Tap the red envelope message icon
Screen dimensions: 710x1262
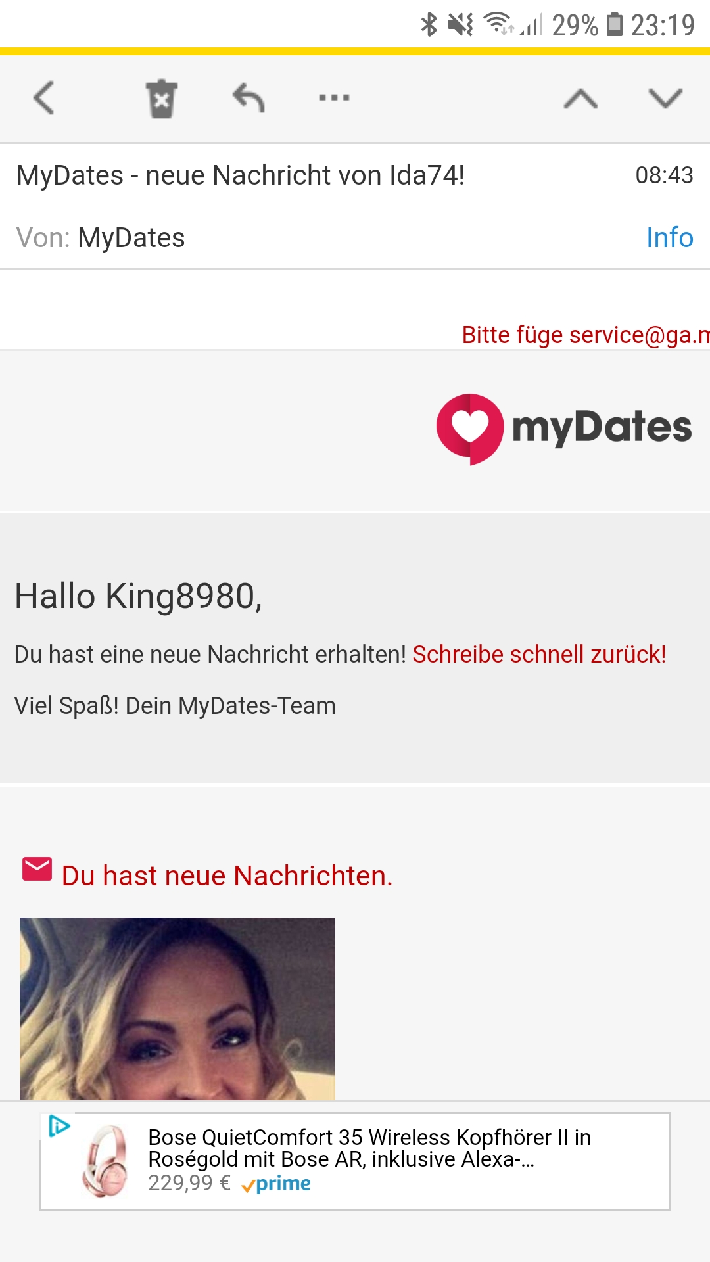pos(37,869)
